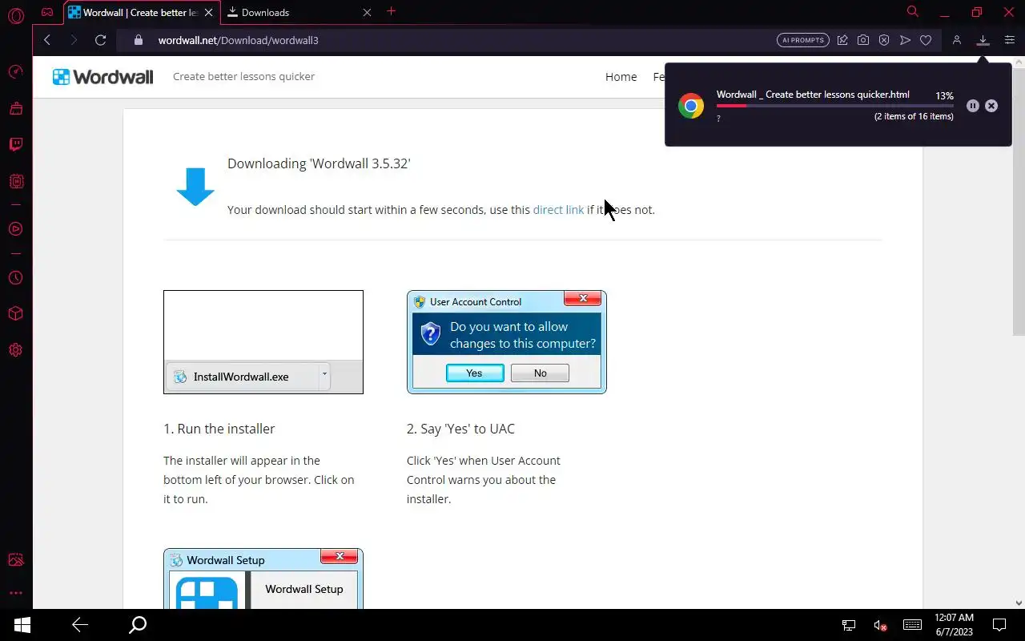Viewport: 1025px width, 641px height.
Task: Open the Player sidebar icon
Action: click(16, 229)
